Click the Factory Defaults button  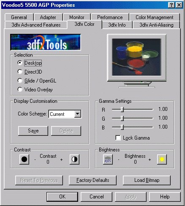click(92, 180)
